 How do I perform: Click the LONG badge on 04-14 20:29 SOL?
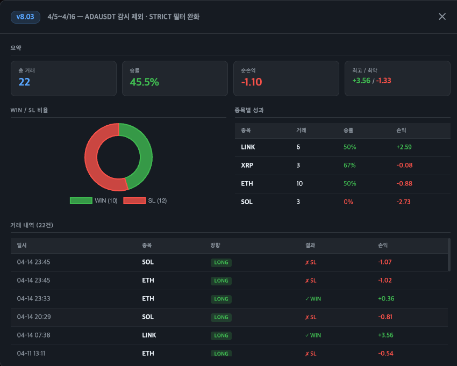(221, 317)
